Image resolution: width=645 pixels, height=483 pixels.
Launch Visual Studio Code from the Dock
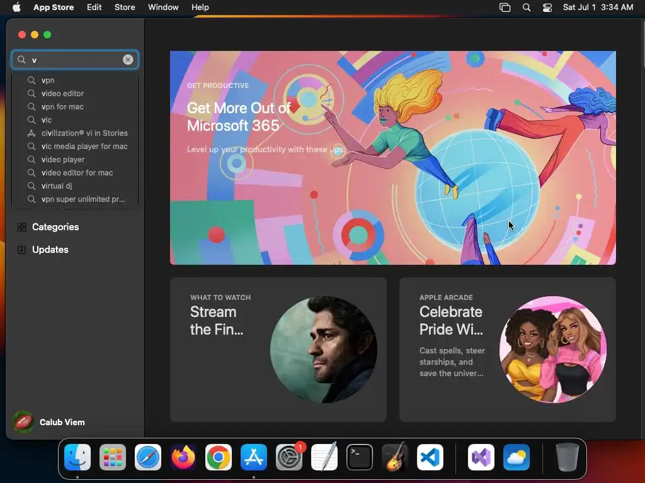click(x=430, y=457)
